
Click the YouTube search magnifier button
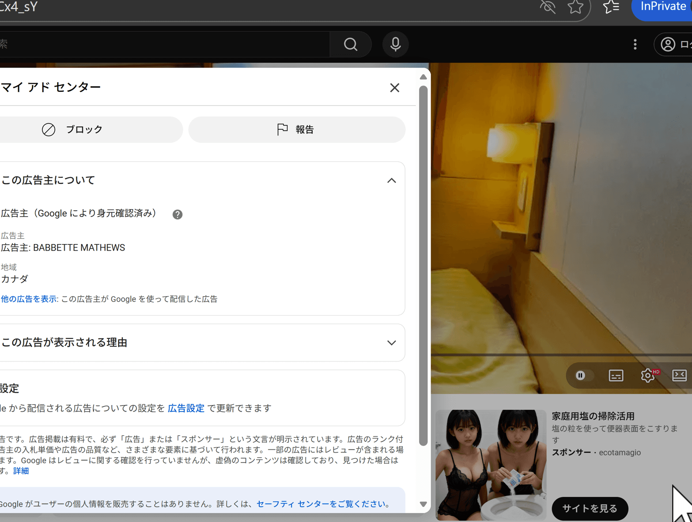tap(351, 44)
